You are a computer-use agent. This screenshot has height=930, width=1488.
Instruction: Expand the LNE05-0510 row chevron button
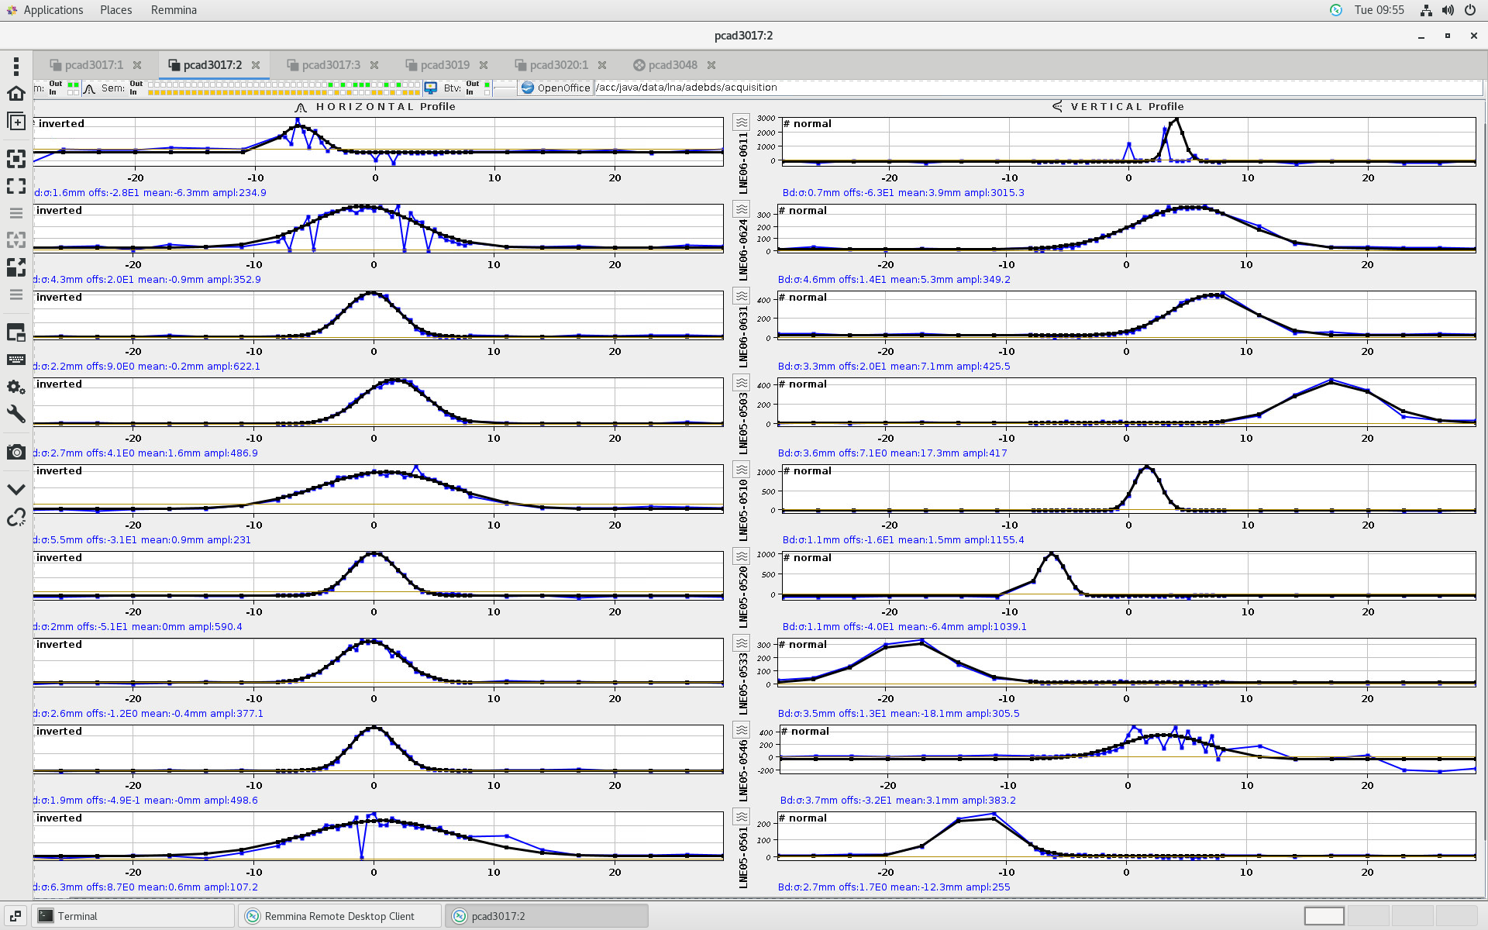point(742,470)
